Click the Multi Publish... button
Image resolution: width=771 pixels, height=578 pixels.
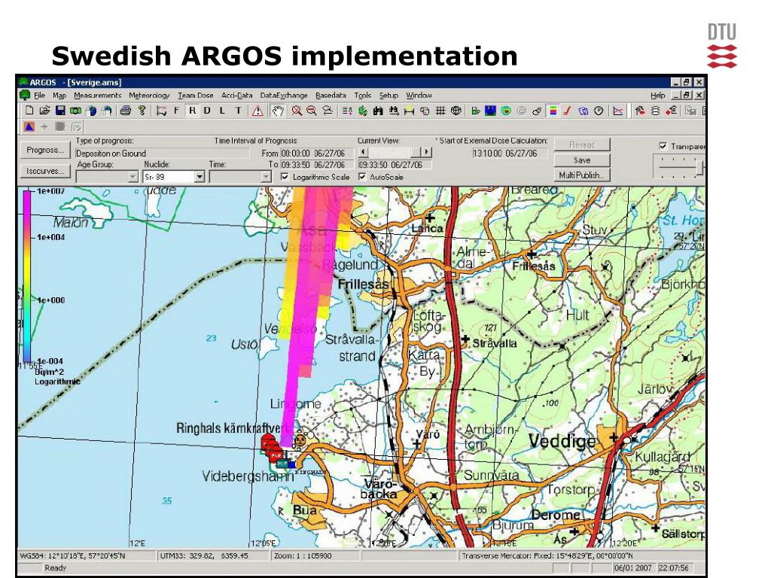click(582, 175)
